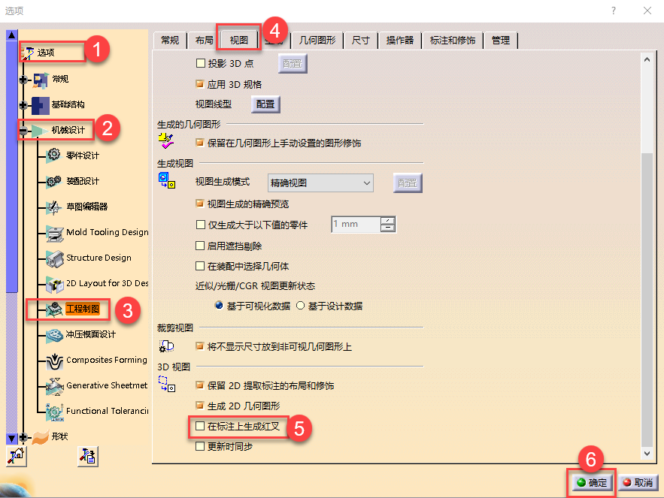This screenshot has height=498, width=664.
Task: Toggle the 启用遮挡剔除 checkbox
Action: tap(200, 246)
